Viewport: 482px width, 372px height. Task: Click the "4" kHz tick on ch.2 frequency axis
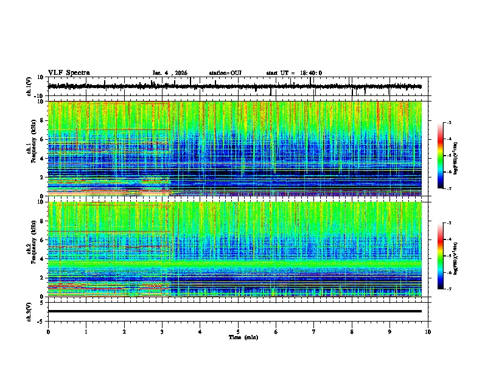coord(43,259)
